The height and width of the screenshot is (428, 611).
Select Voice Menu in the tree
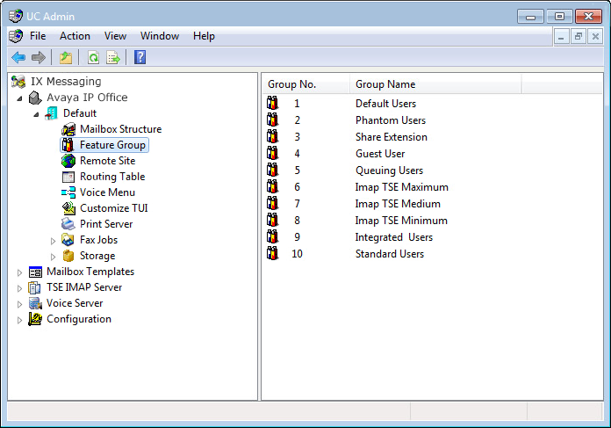click(x=108, y=192)
